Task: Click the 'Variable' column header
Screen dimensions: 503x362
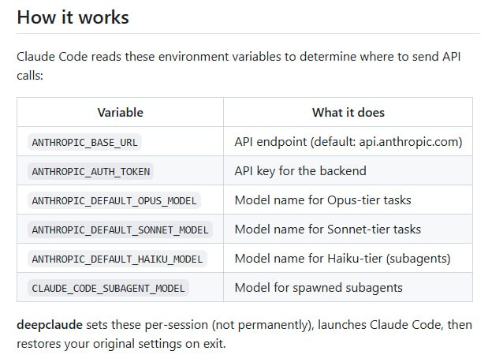Action: click(x=121, y=113)
